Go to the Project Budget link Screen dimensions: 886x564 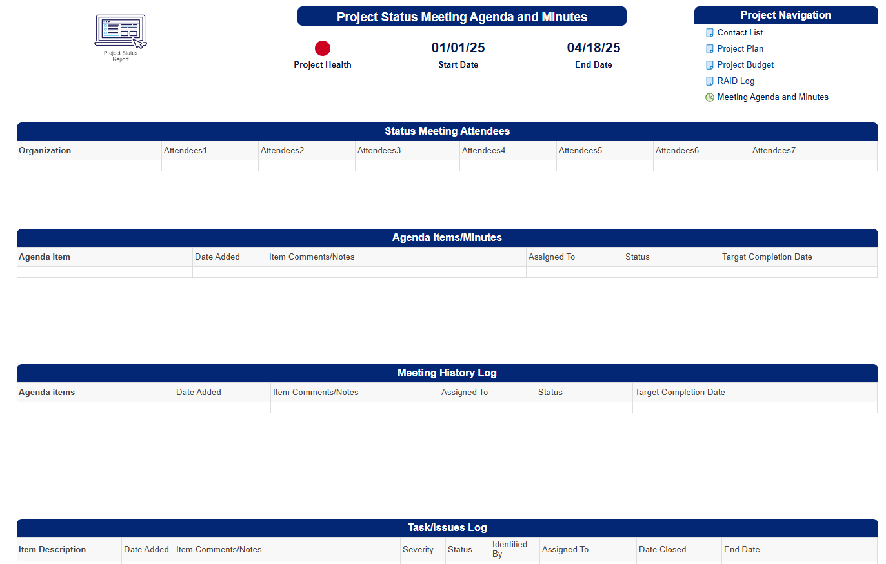pos(745,65)
